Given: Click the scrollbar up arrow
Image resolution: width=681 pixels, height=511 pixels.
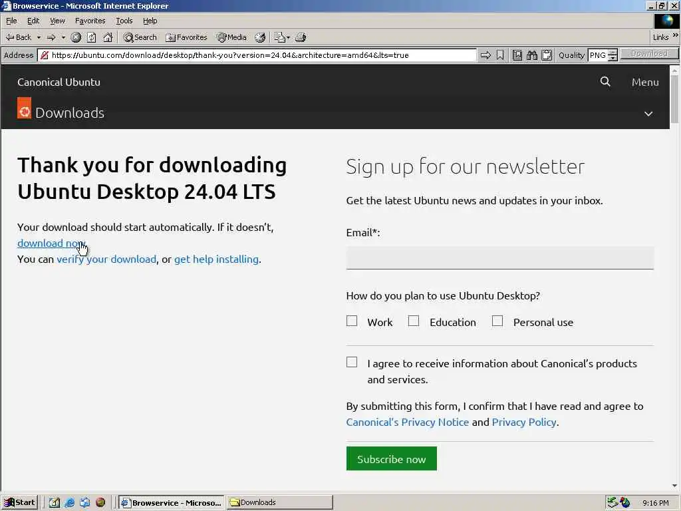Looking at the screenshot, I should tap(674, 70).
